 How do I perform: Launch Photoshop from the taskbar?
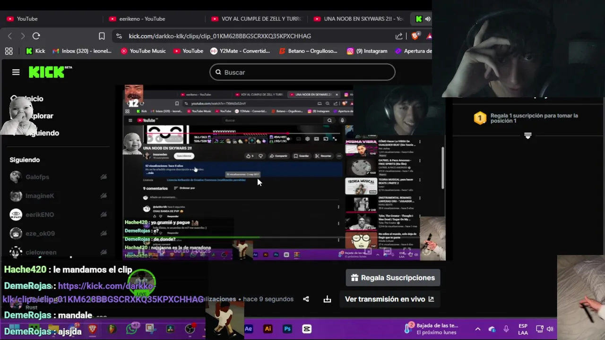(x=287, y=329)
